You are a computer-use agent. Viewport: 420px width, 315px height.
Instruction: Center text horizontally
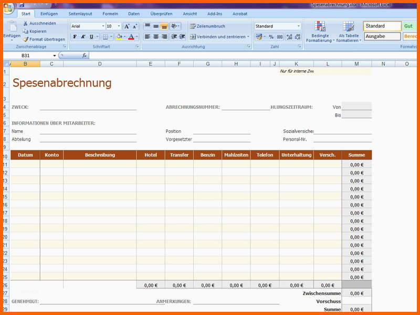[x=155, y=37]
